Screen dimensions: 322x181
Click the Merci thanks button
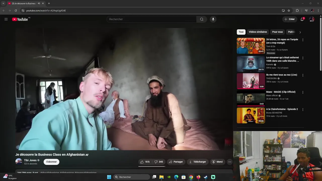point(217,162)
